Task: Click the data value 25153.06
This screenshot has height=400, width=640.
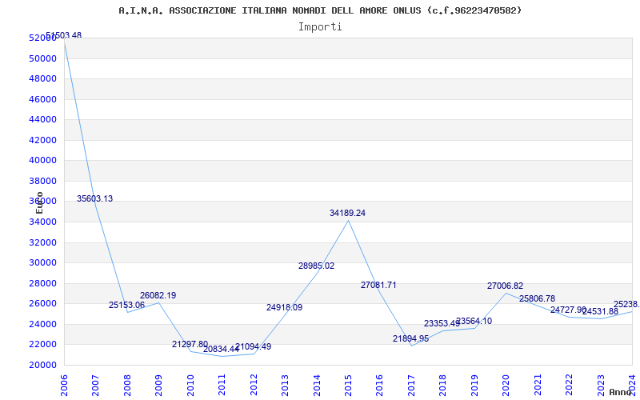Action: click(126, 305)
